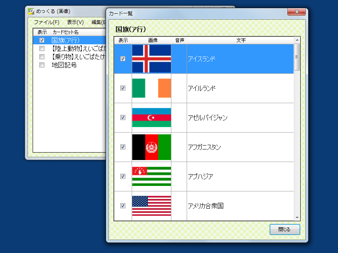Select the アイスランド text cell
The image size is (338, 253).
pyautogui.click(x=241, y=59)
